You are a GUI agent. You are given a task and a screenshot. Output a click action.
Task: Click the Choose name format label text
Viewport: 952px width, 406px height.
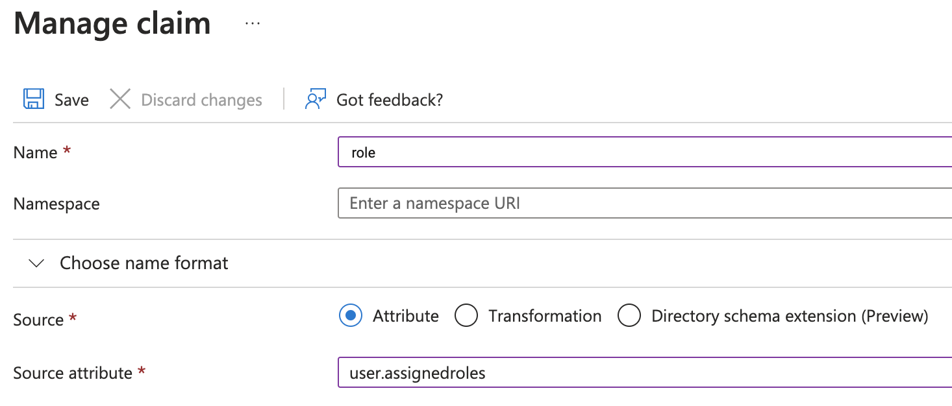click(x=144, y=263)
